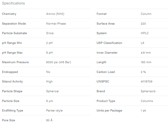168x124 pixels.
Task: Select the 6000 psi (415 Bar) value
Action: pyautogui.click(x=58, y=62)
